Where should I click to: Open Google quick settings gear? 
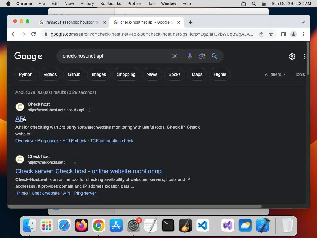coord(292,56)
